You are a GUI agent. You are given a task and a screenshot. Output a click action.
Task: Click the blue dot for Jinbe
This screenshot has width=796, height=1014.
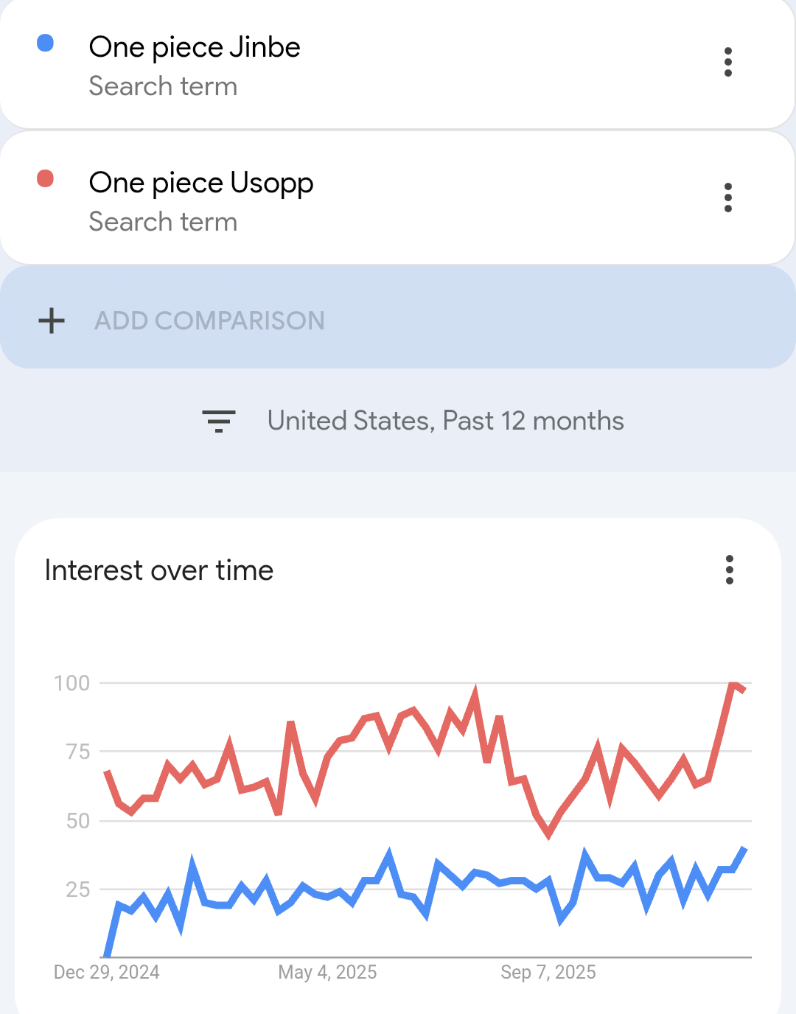tap(46, 43)
